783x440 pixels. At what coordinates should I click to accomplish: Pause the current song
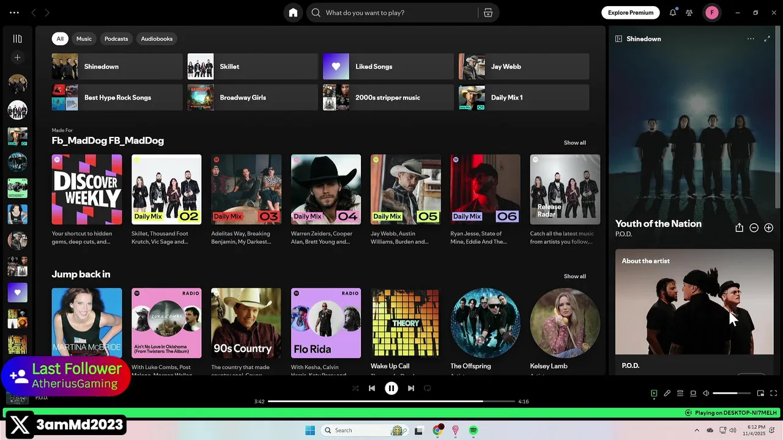[391, 388]
